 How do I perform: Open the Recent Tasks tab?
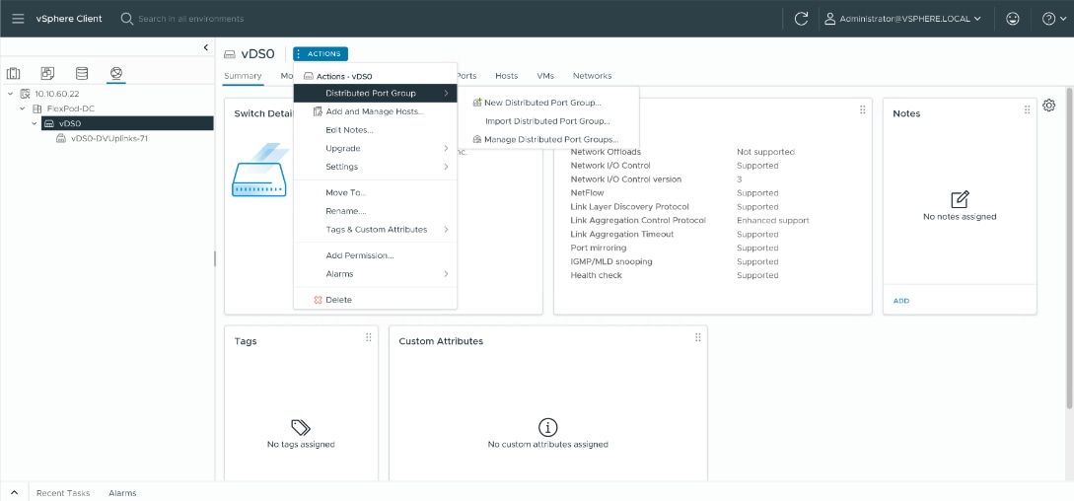click(x=63, y=493)
